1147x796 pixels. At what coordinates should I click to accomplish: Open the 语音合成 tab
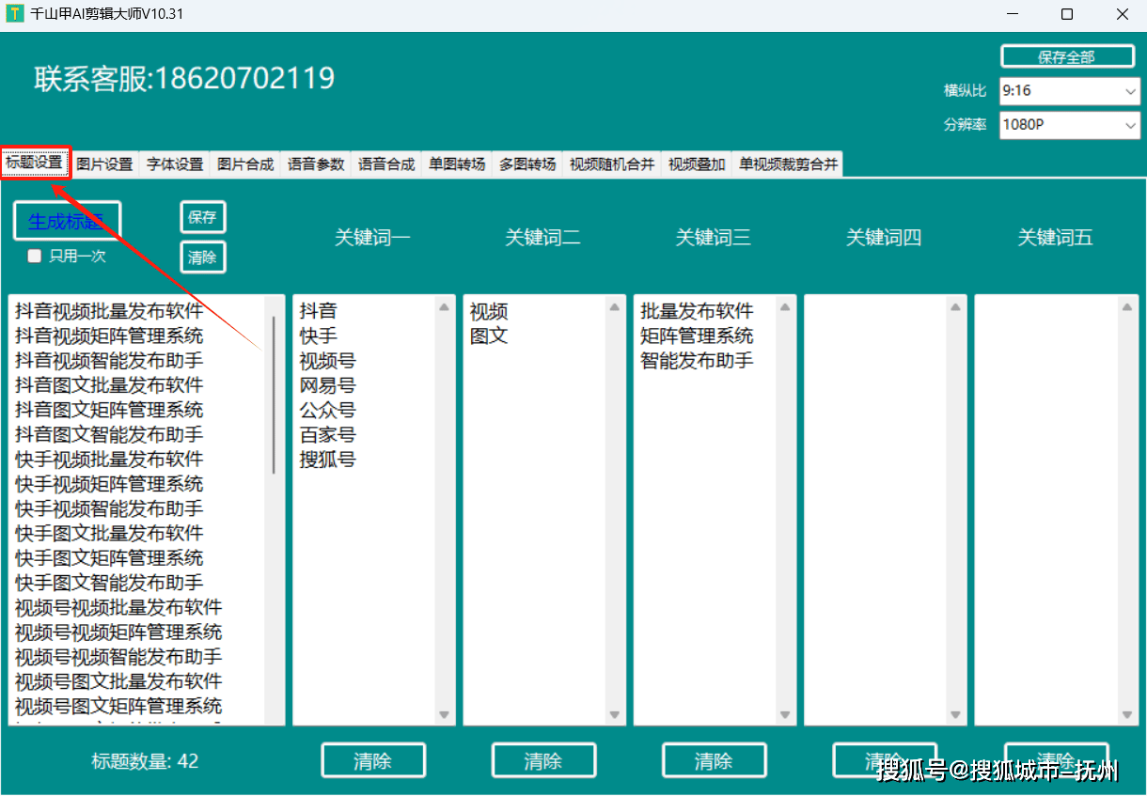click(x=386, y=163)
